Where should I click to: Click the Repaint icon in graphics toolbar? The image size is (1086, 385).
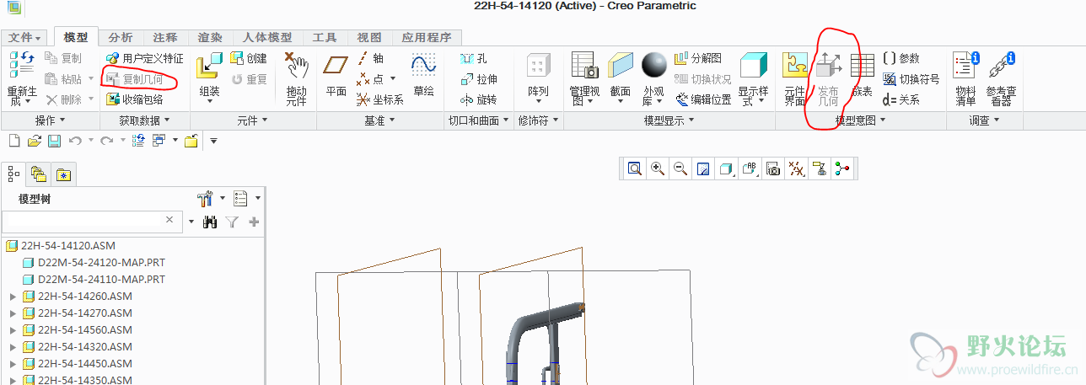702,168
